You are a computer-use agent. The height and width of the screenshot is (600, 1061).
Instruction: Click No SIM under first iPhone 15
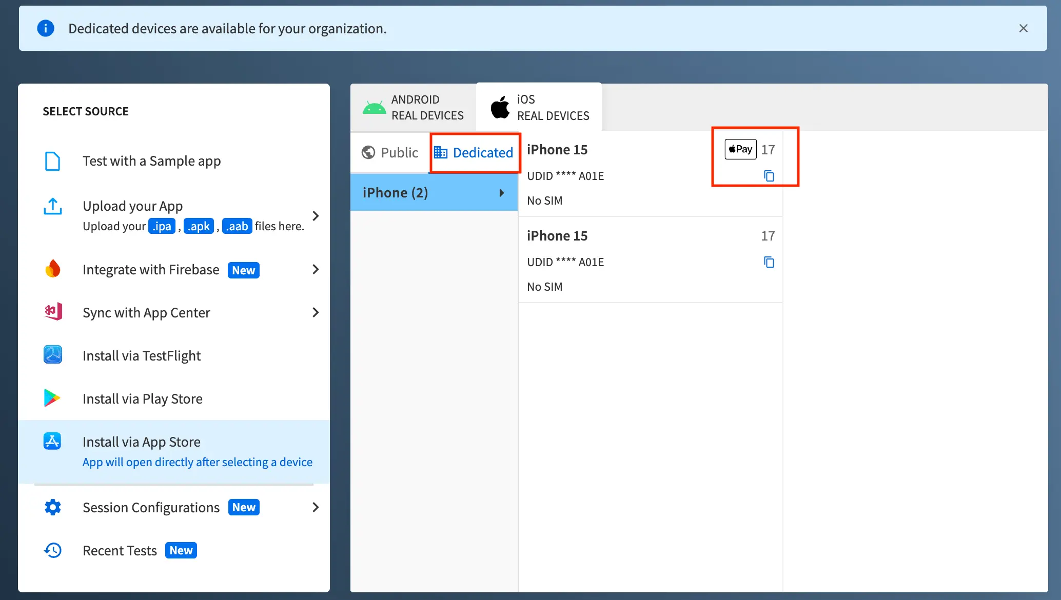(545, 201)
